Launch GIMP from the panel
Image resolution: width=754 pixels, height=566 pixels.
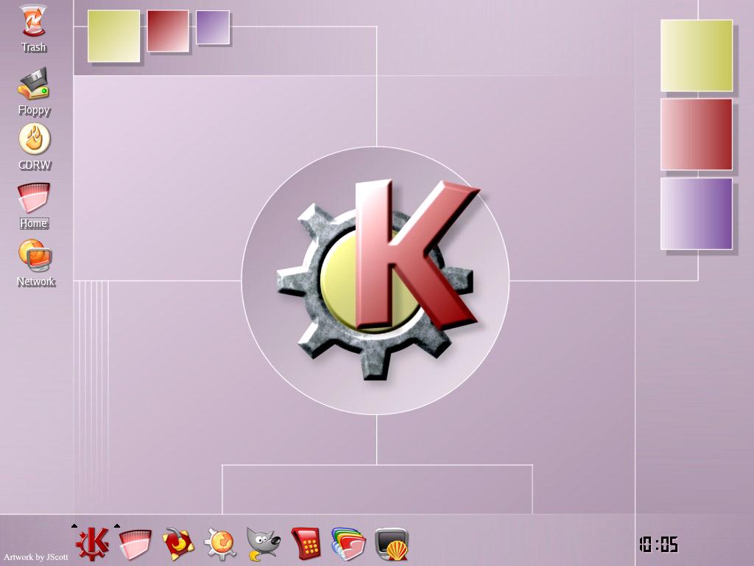click(263, 545)
